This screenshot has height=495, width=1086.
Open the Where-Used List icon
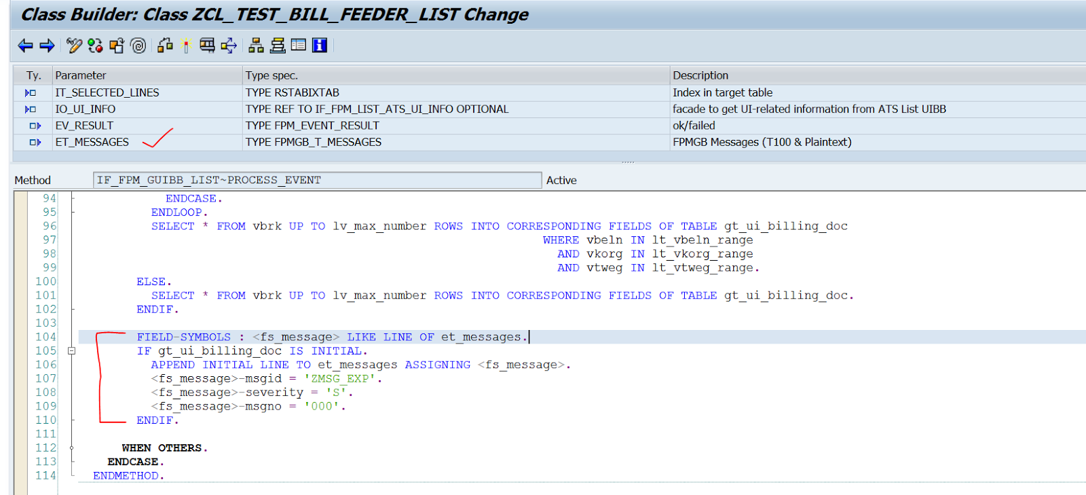(207, 45)
